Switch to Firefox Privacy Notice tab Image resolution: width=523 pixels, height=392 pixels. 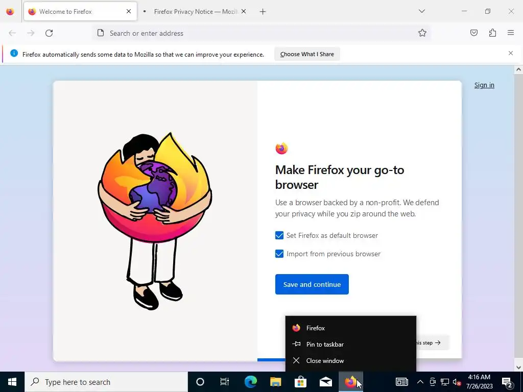195,12
